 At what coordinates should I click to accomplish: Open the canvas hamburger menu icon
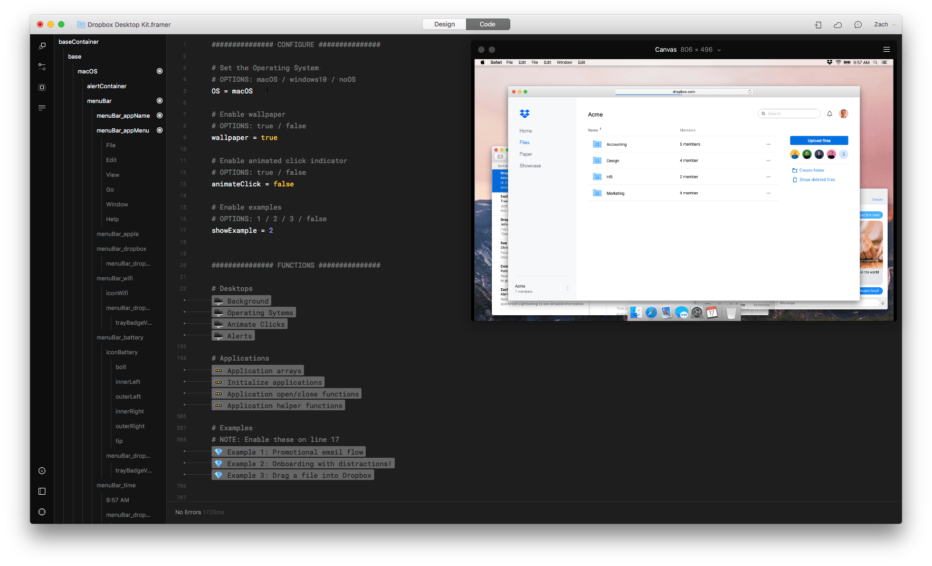coord(887,50)
